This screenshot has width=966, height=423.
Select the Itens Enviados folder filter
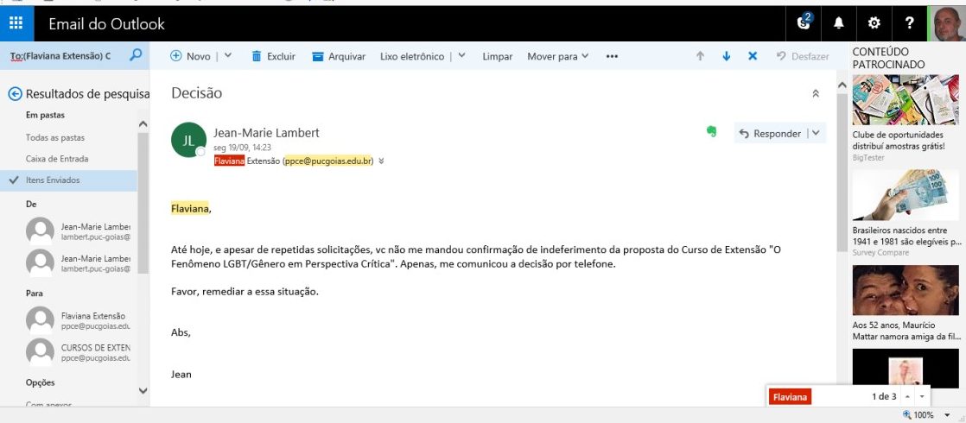point(53,180)
